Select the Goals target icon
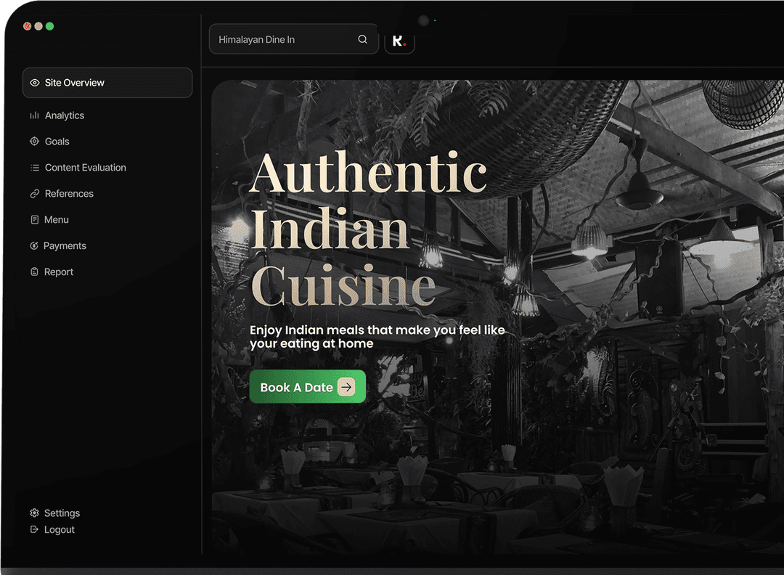784x575 pixels. (x=34, y=142)
